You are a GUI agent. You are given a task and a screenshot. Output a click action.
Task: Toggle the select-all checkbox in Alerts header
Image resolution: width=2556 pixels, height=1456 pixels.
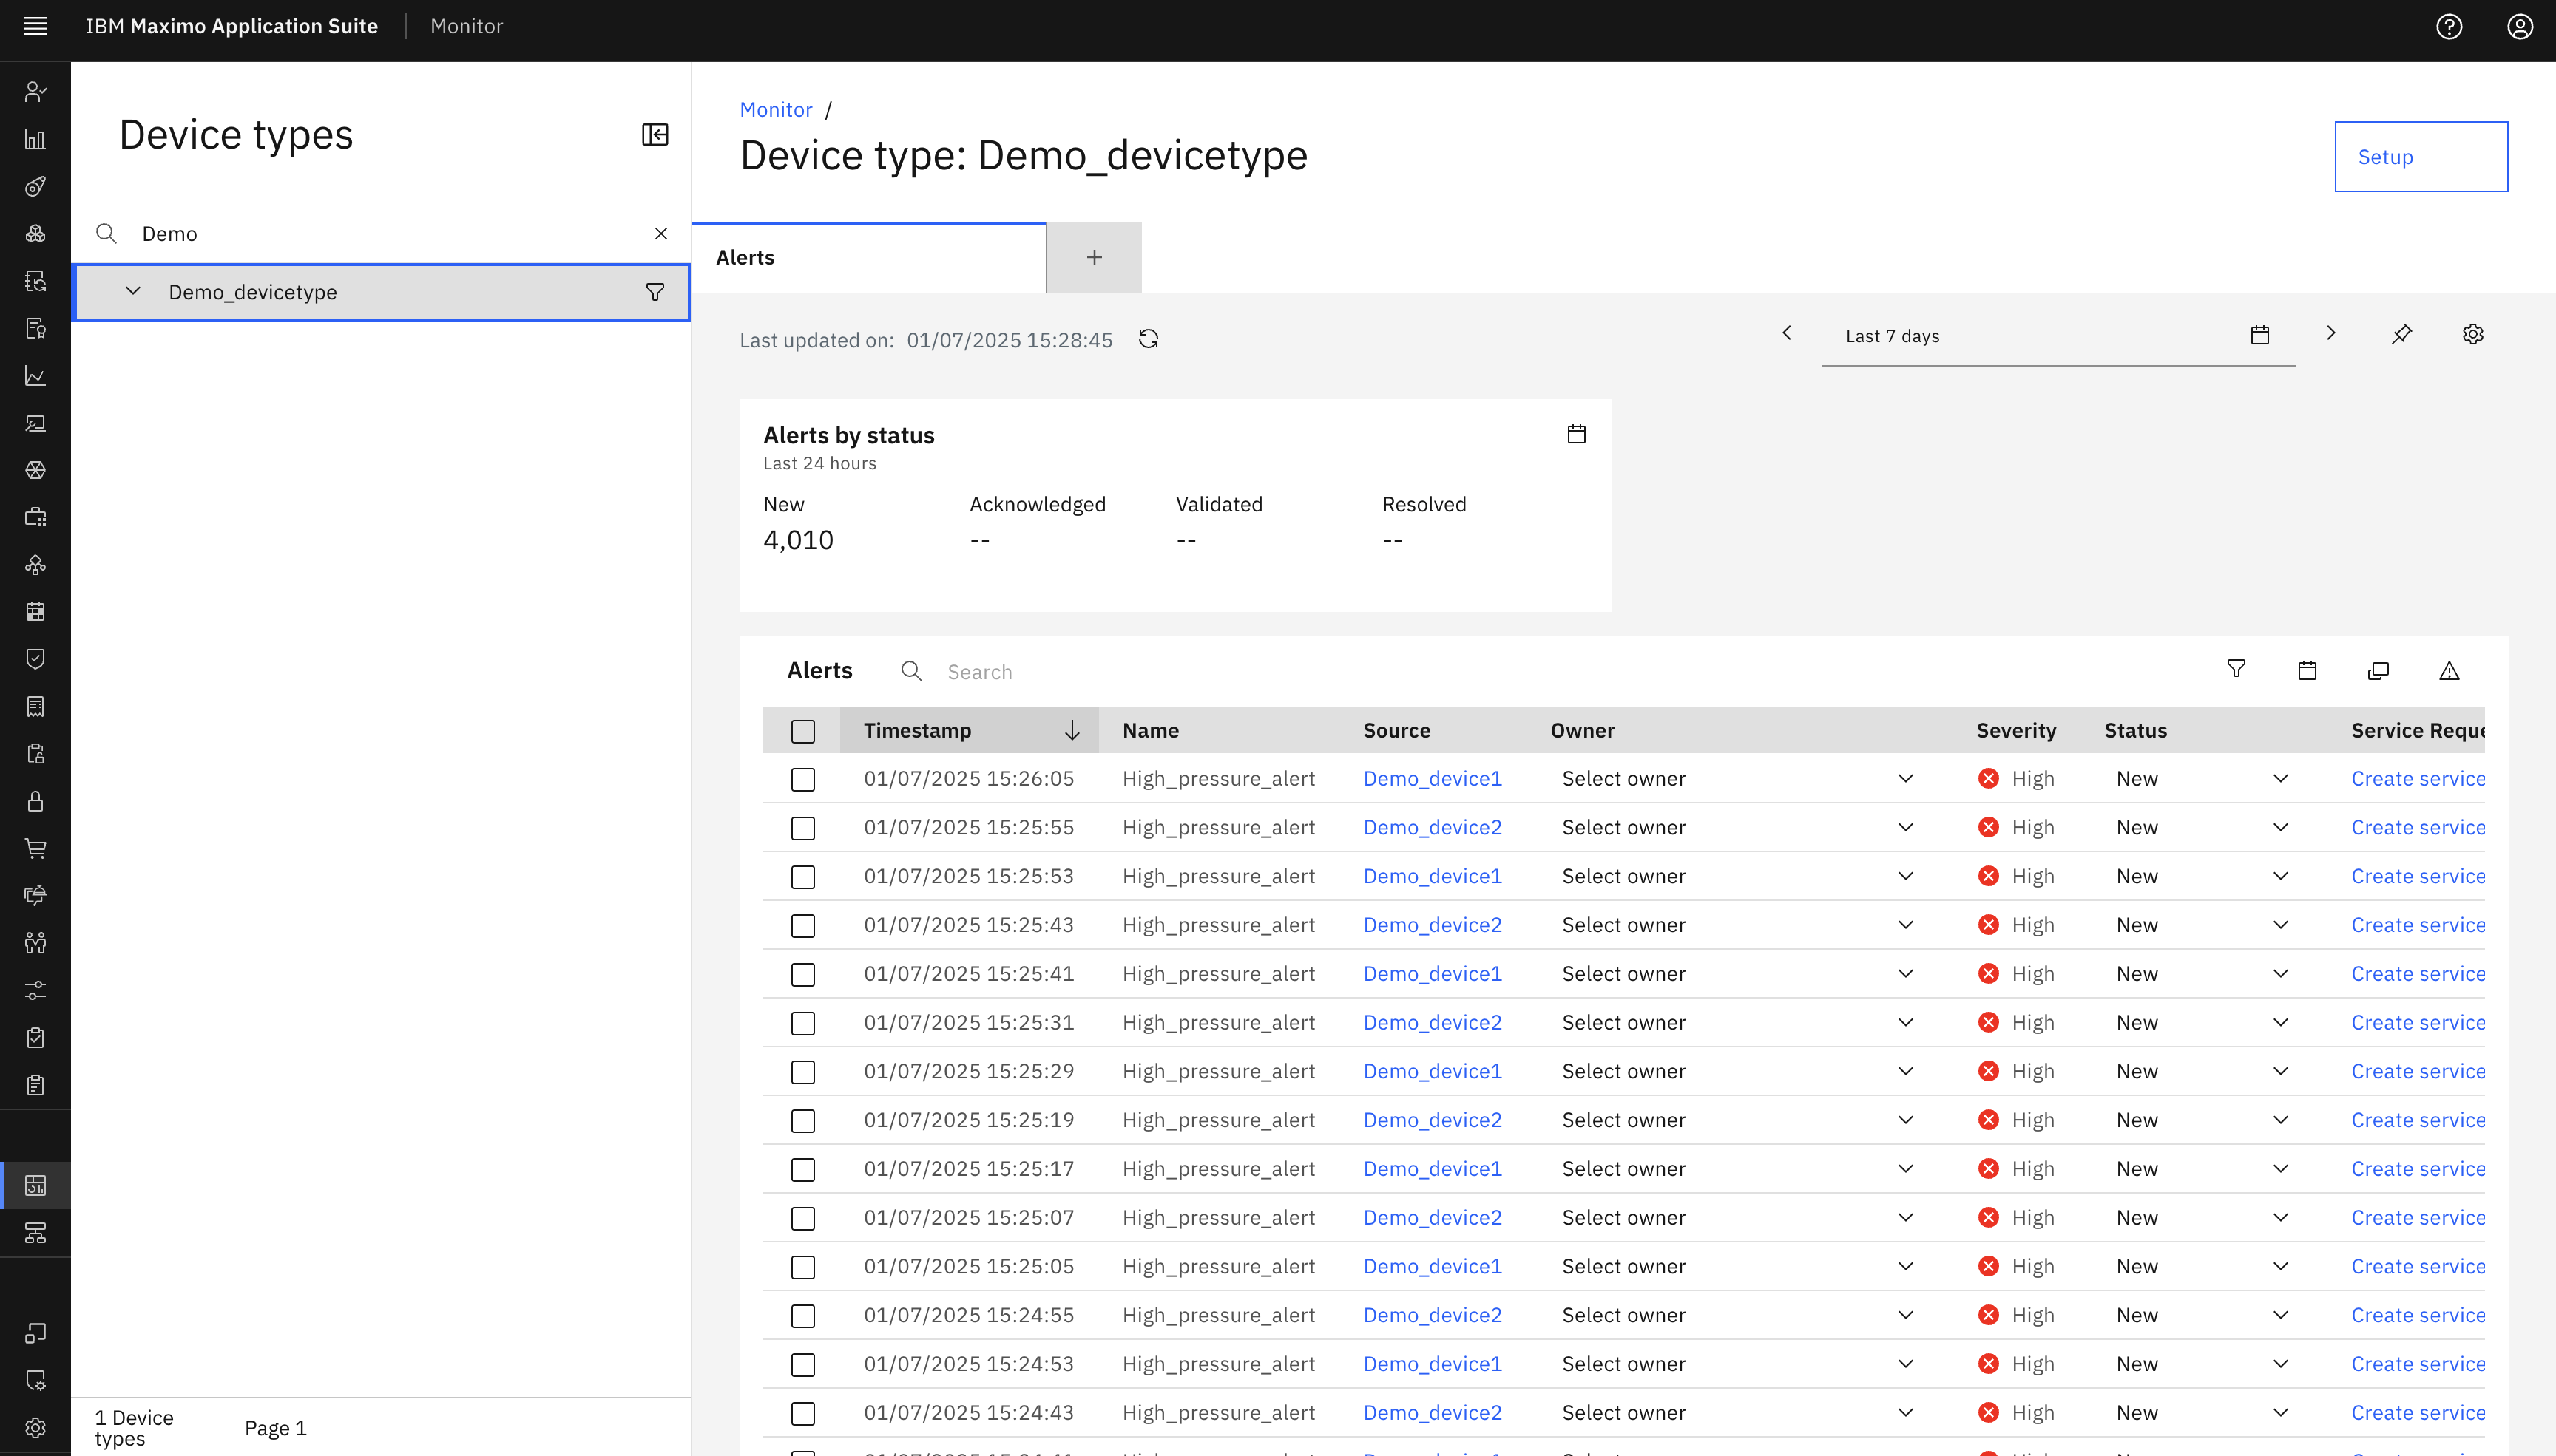pyautogui.click(x=802, y=731)
